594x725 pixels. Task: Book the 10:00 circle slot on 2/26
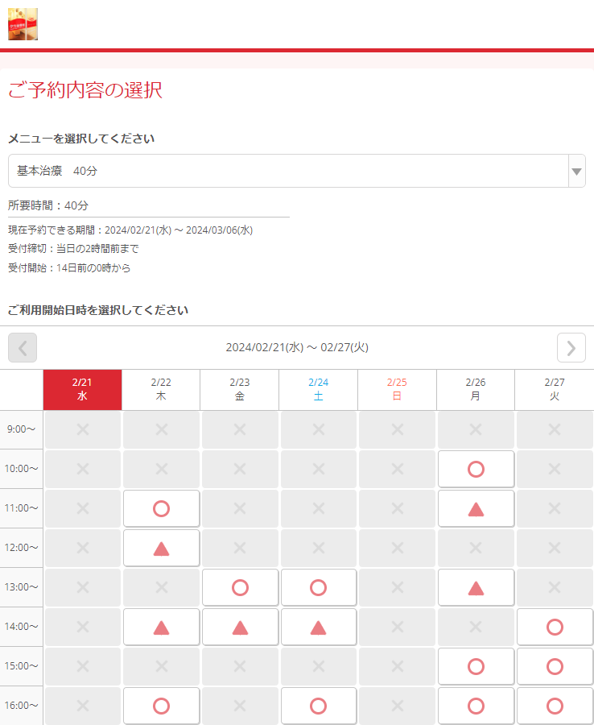click(476, 469)
